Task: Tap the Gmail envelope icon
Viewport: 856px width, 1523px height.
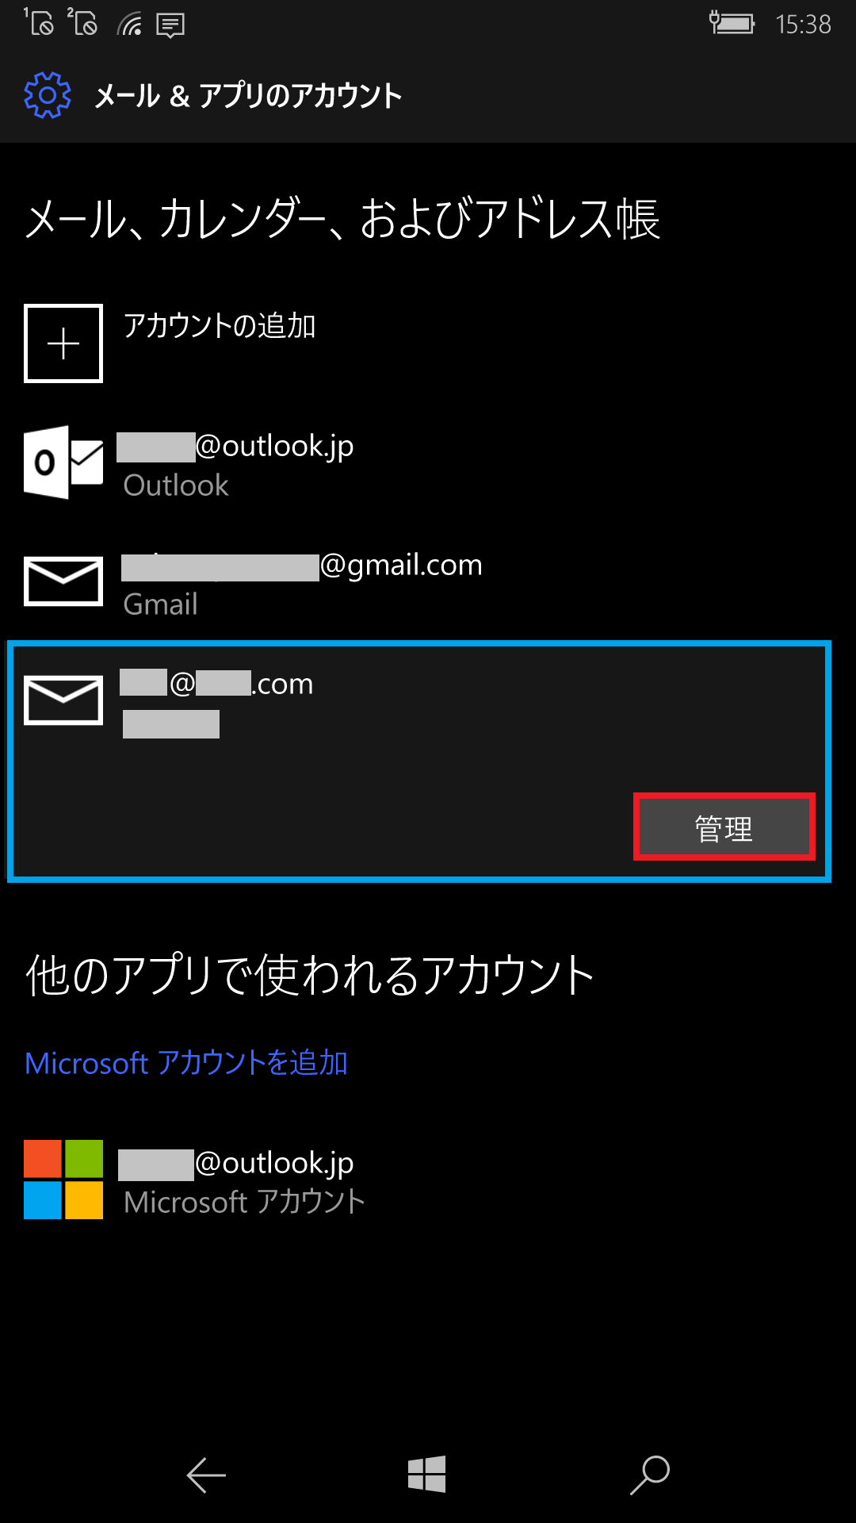Action: point(63,581)
